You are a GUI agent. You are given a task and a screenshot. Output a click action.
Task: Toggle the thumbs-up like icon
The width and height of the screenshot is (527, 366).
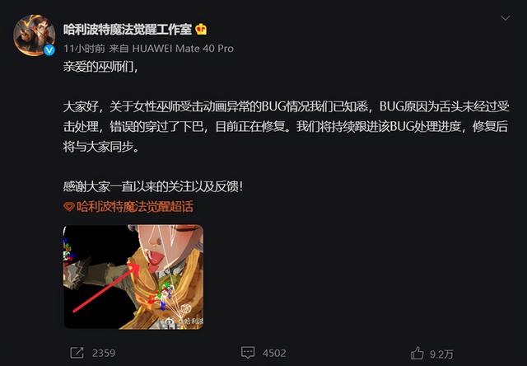(x=417, y=353)
